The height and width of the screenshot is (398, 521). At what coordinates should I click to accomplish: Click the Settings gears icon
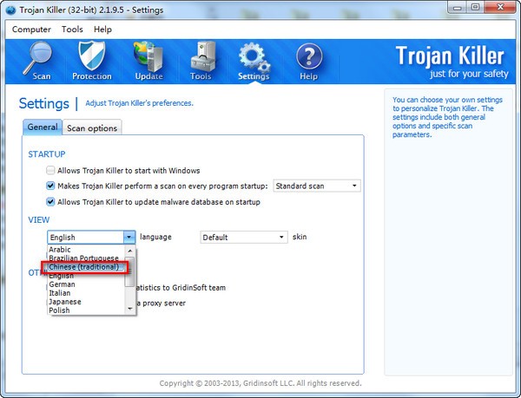[254, 61]
